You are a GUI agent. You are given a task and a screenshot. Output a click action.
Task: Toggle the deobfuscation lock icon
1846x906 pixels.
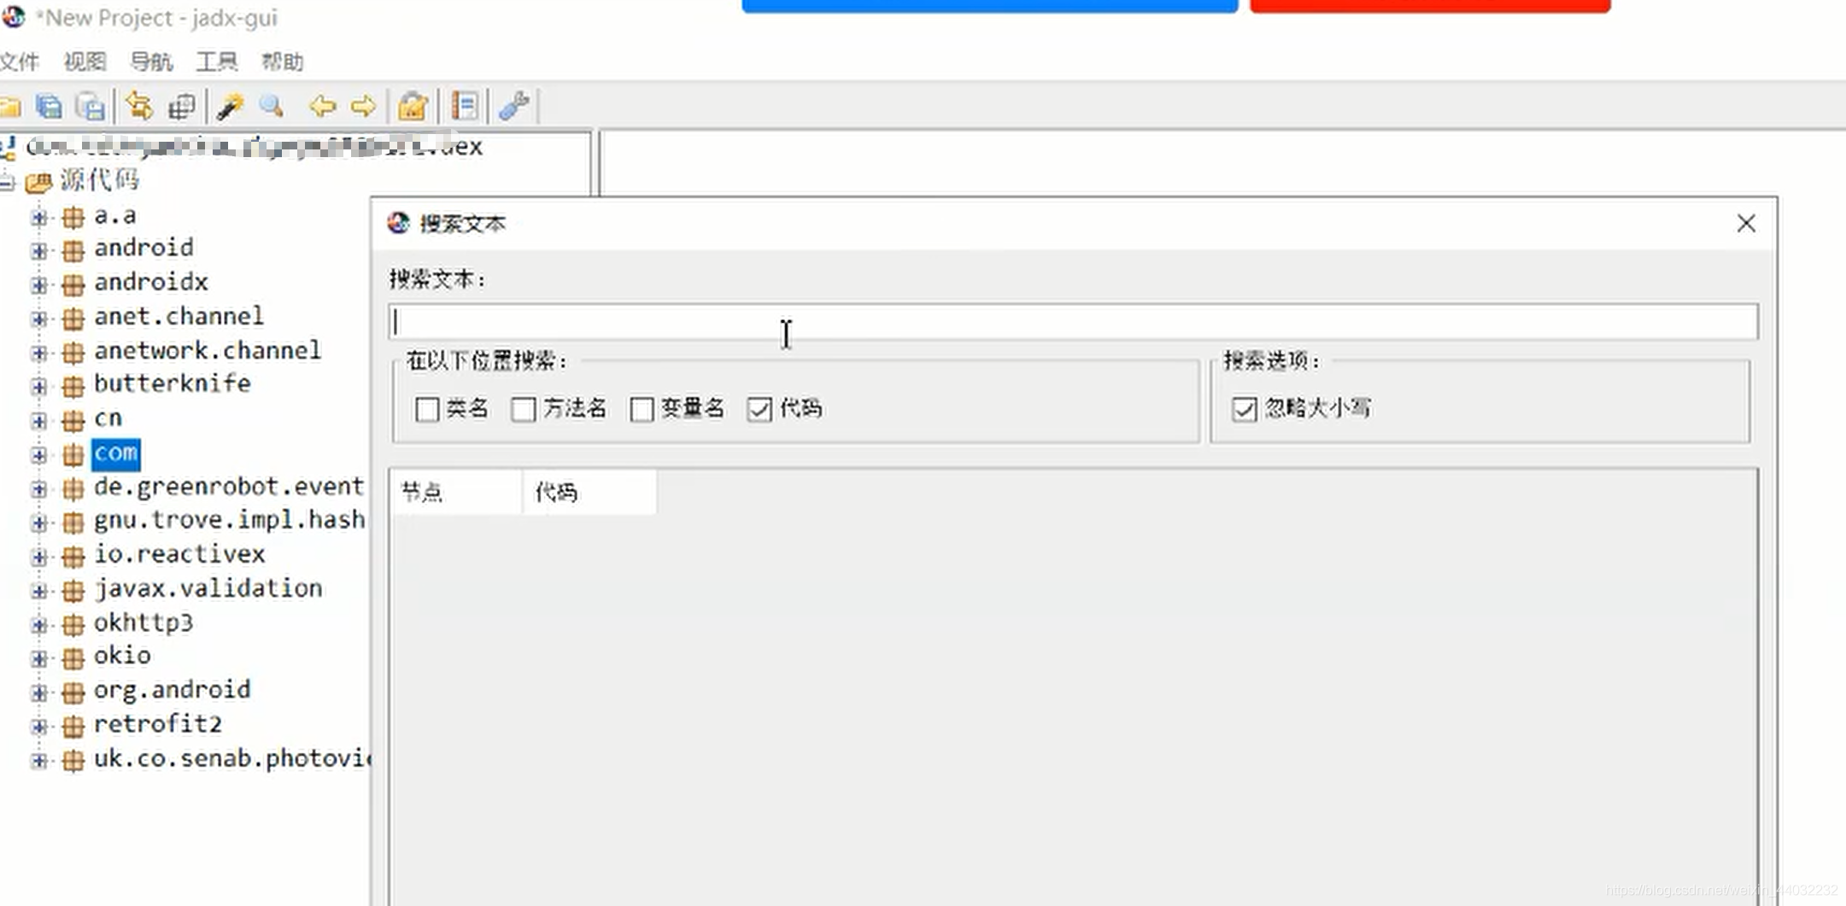click(x=413, y=107)
